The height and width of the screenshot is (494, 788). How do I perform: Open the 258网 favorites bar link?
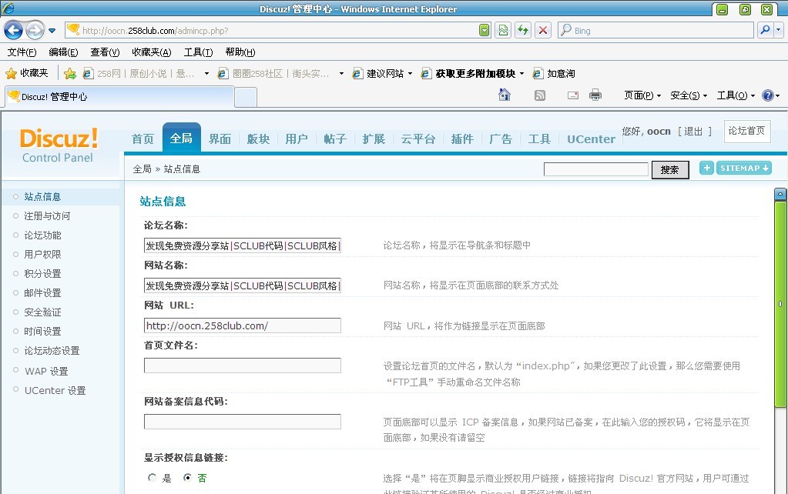[x=139, y=74]
